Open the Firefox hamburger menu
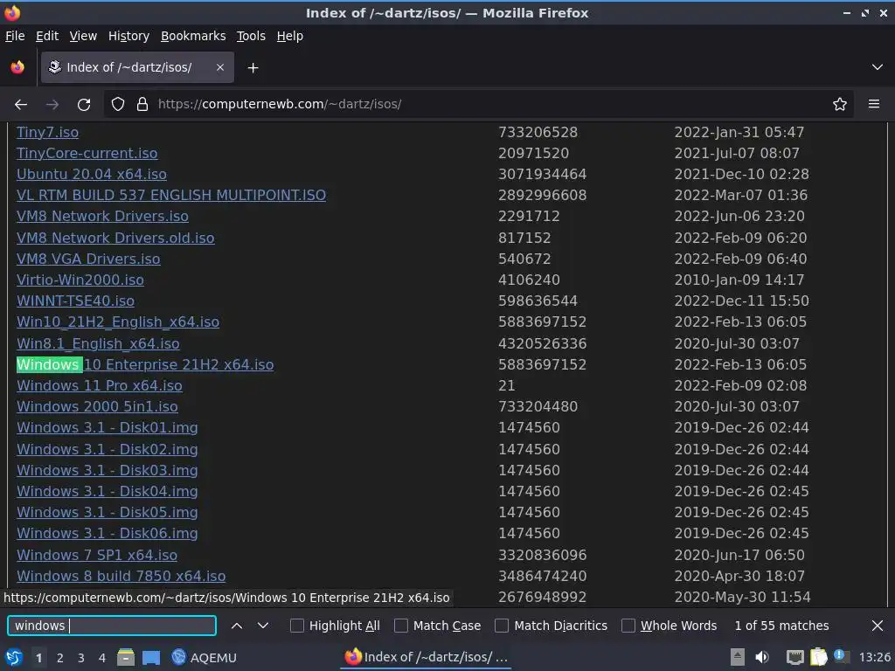The image size is (895, 671). (874, 105)
